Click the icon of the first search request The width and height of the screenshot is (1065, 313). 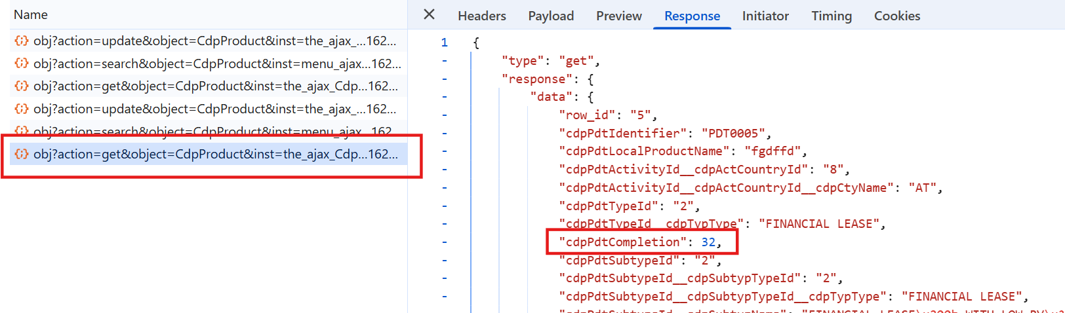click(x=22, y=64)
